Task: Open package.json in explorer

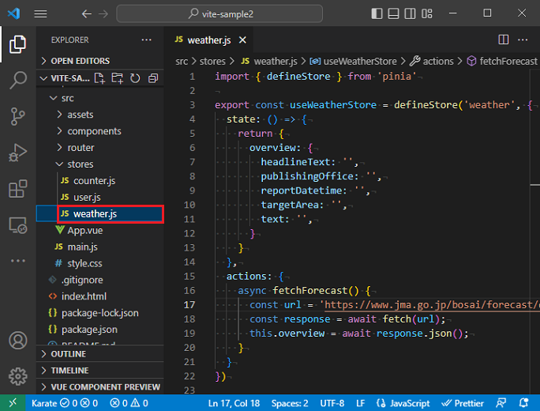Action: [x=100, y=330]
